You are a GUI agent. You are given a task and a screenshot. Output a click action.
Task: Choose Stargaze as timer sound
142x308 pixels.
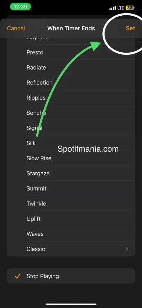click(71, 173)
